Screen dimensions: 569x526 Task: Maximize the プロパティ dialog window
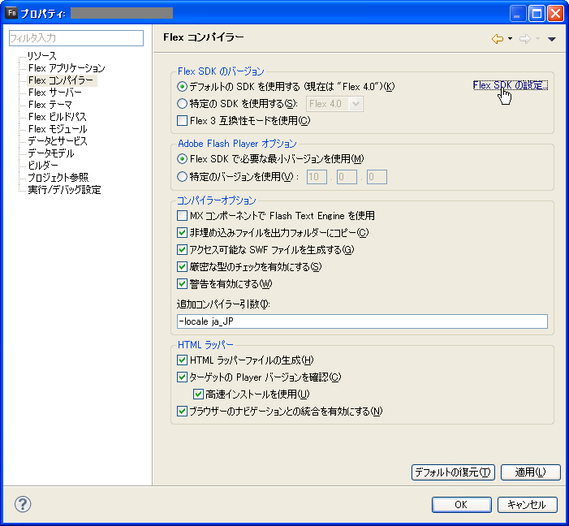[x=537, y=14]
